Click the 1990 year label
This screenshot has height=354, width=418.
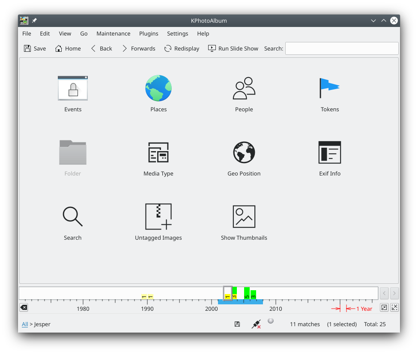[147, 309]
